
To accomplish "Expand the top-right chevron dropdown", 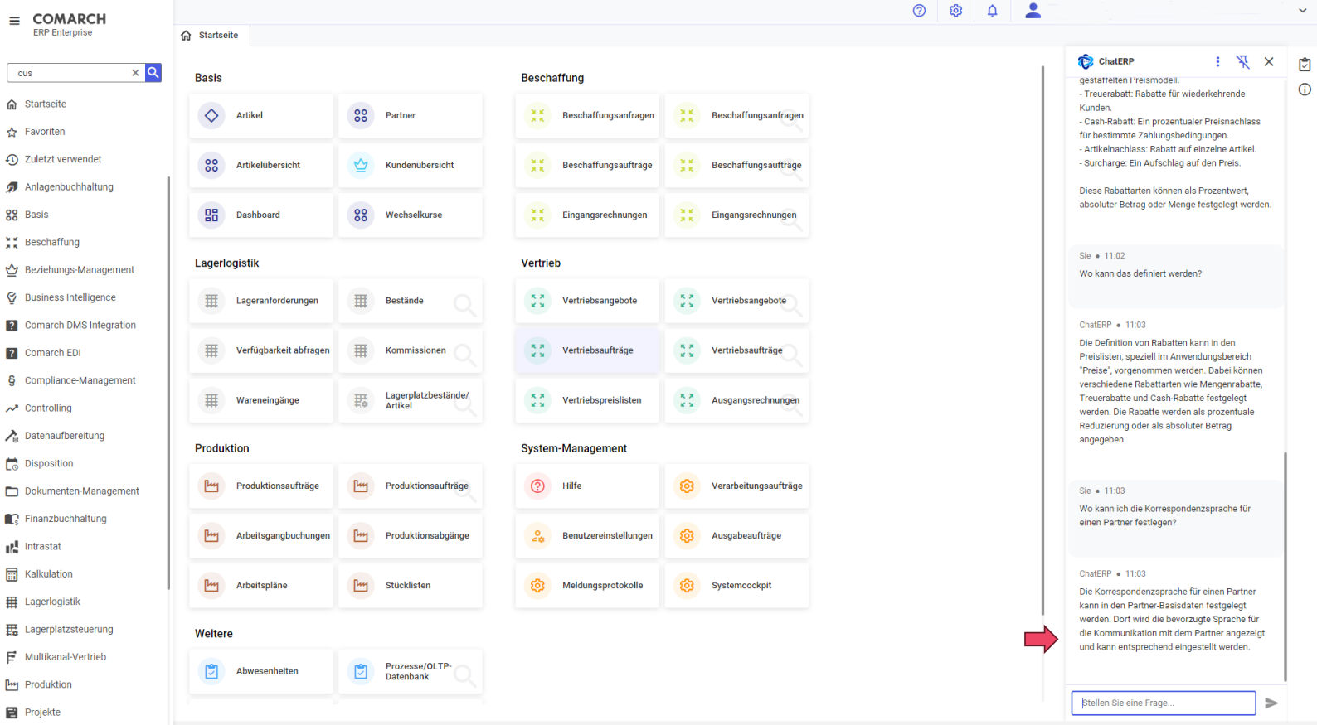I will 1302,11.
